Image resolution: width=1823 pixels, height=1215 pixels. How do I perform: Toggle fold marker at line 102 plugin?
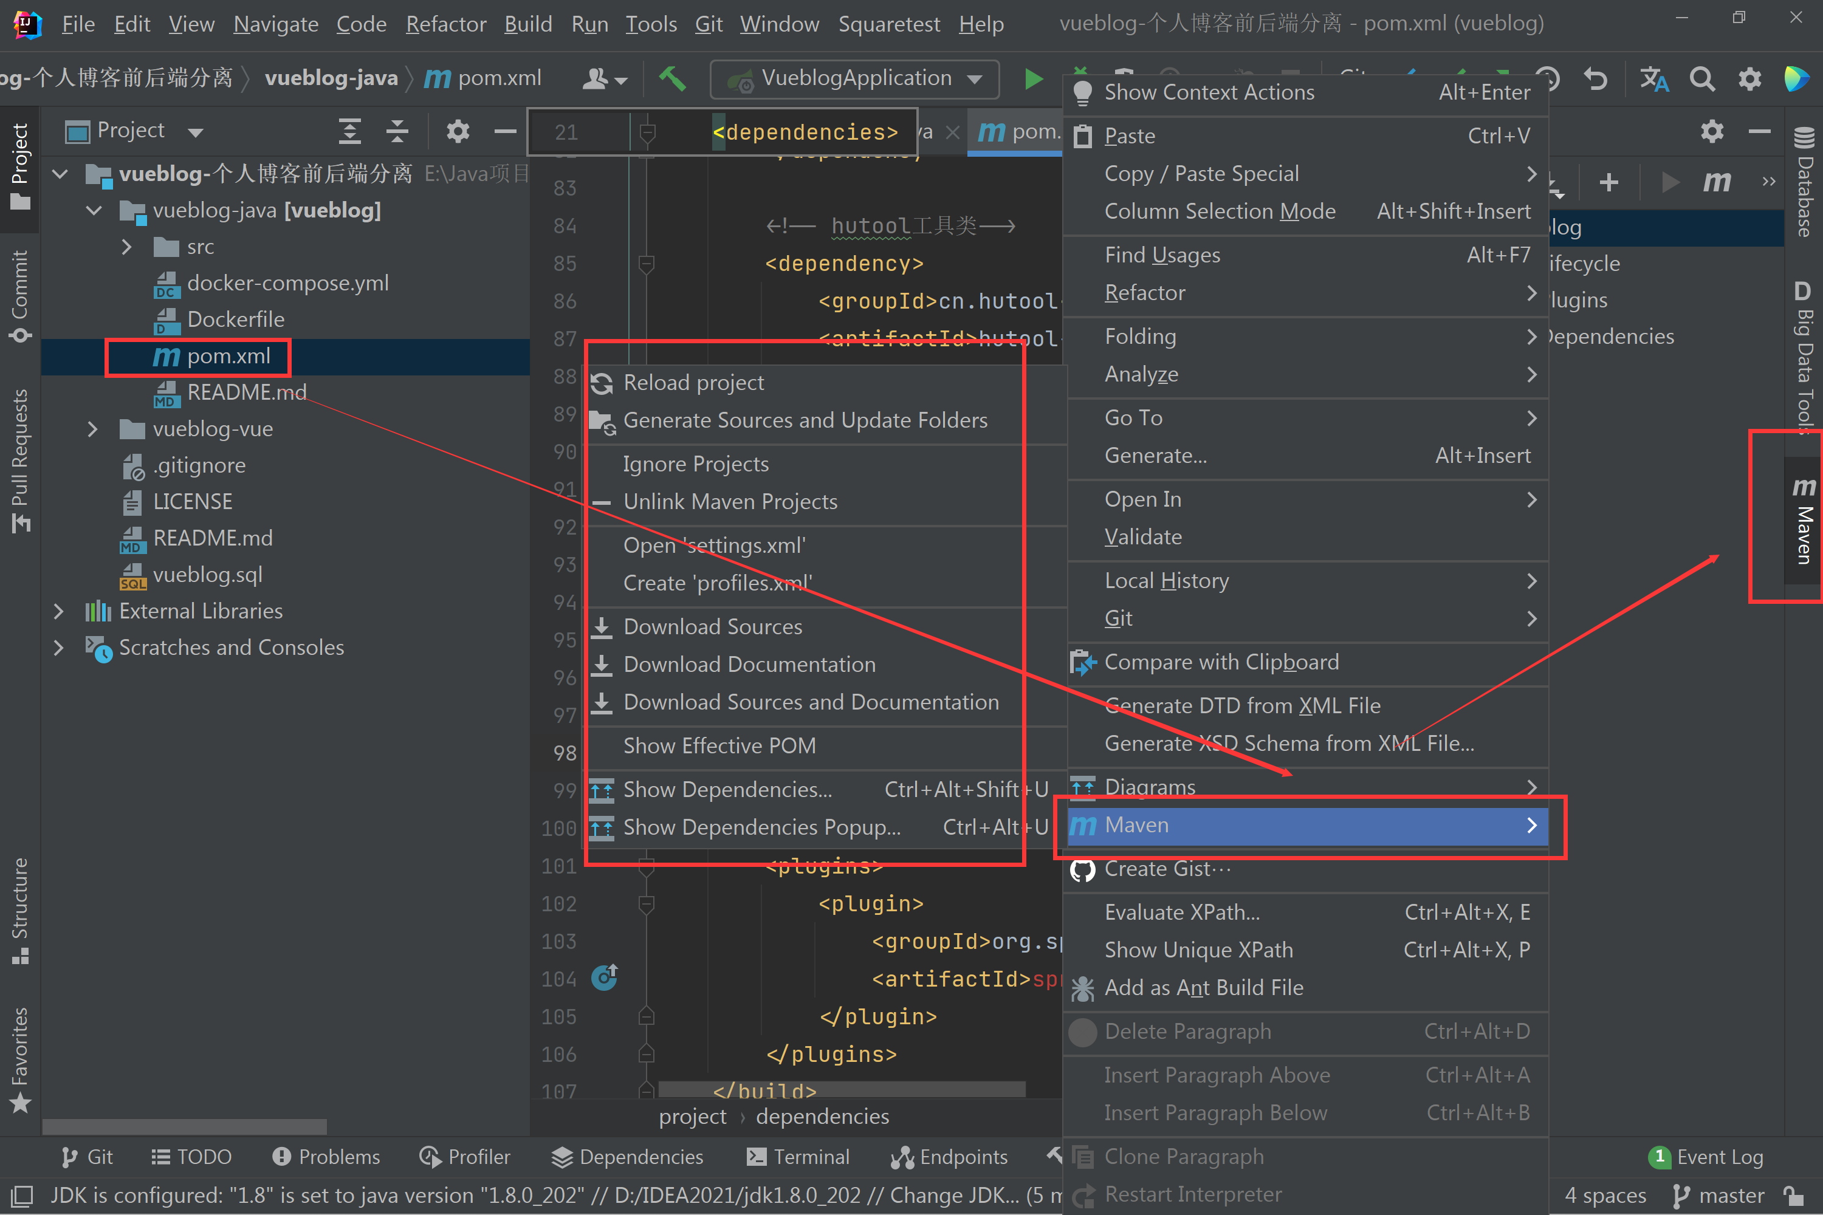[645, 903]
